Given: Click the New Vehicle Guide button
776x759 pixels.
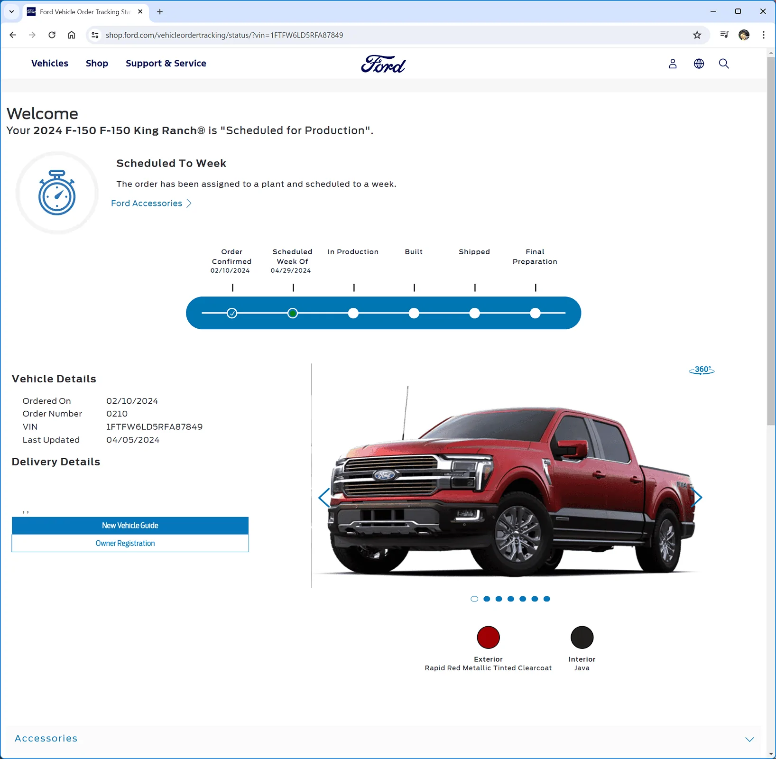Looking at the screenshot, I should pyautogui.click(x=130, y=526).
